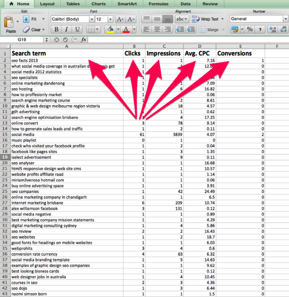This screenshot has width=289, height=297.
Task: Apply cell borders icon
Action: pyautogui.click(x=91, y=29)
